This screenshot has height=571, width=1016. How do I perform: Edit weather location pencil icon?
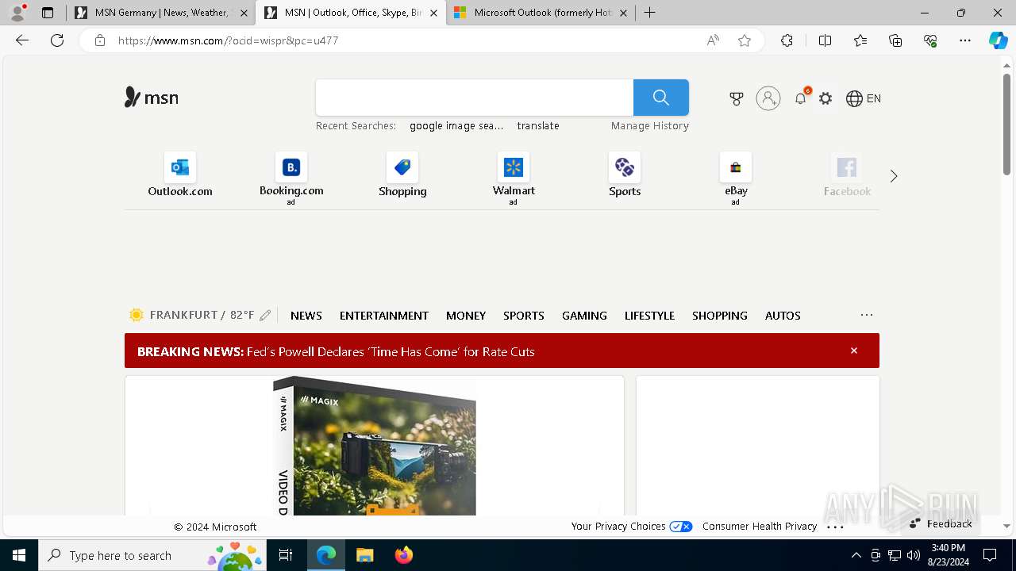pyautogui.click(x=265, y=316)
